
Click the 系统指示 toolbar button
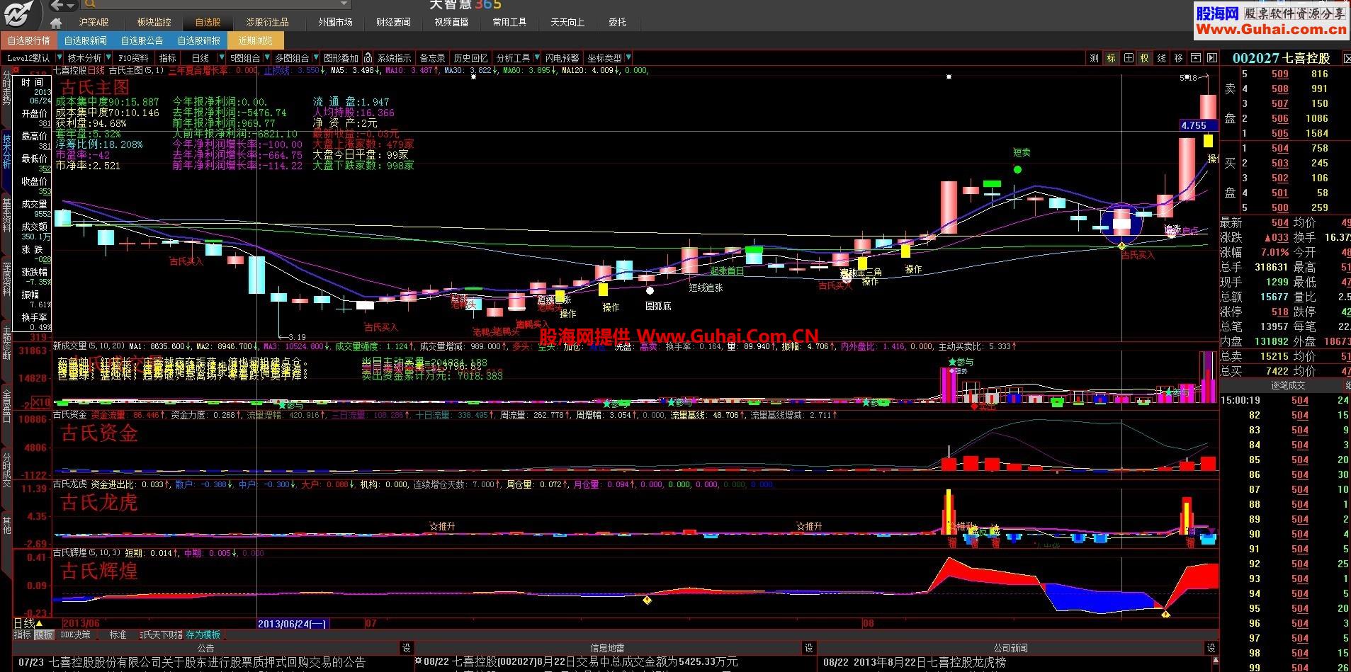coord(394,58)
